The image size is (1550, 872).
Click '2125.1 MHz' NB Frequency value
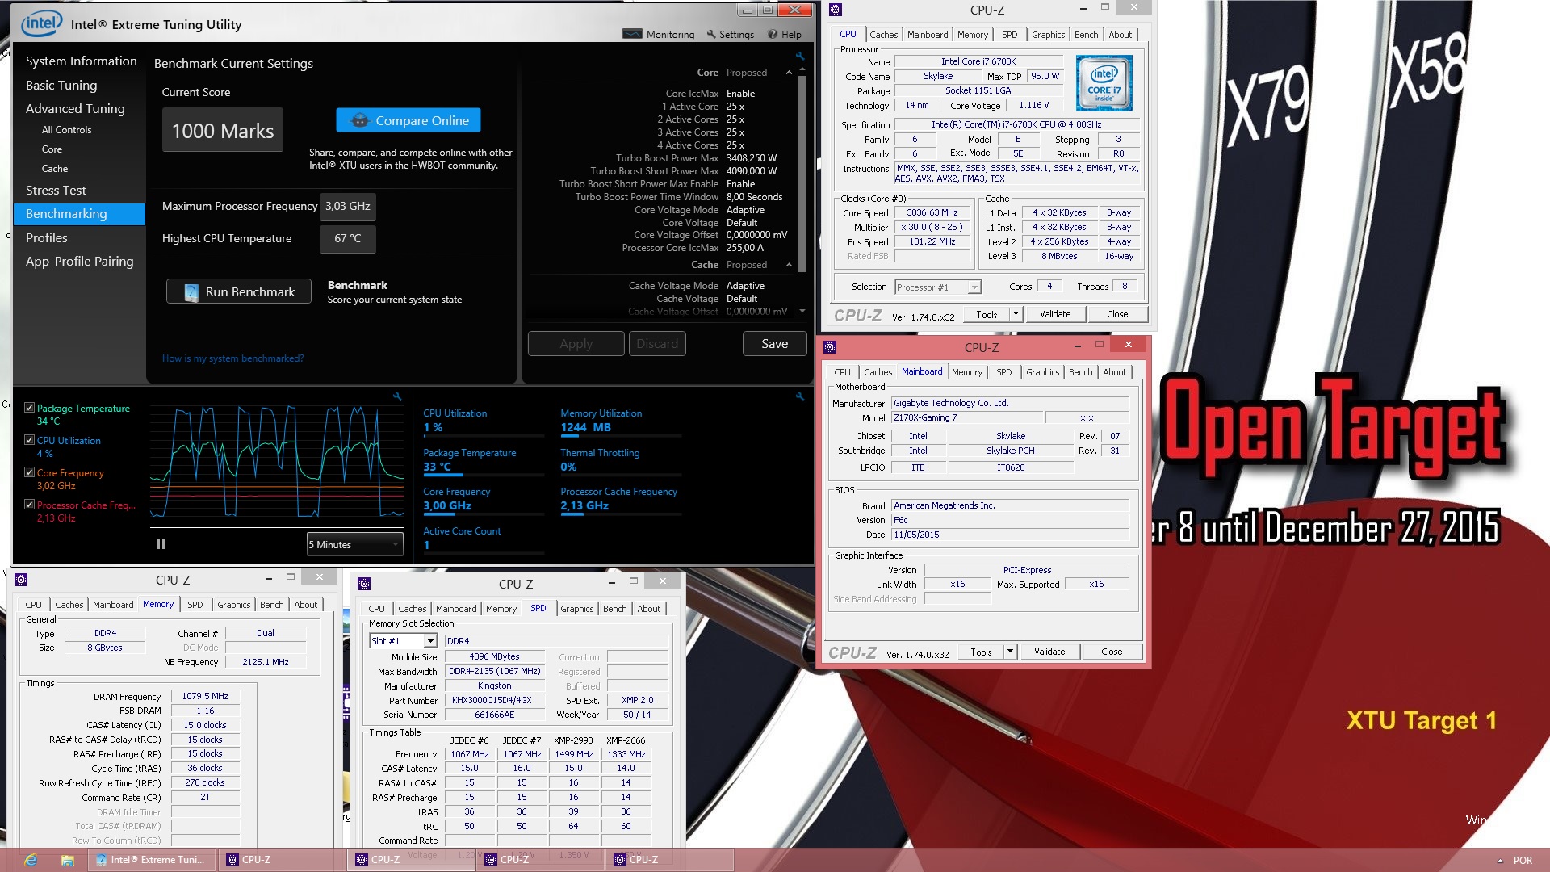pos(266,662)
